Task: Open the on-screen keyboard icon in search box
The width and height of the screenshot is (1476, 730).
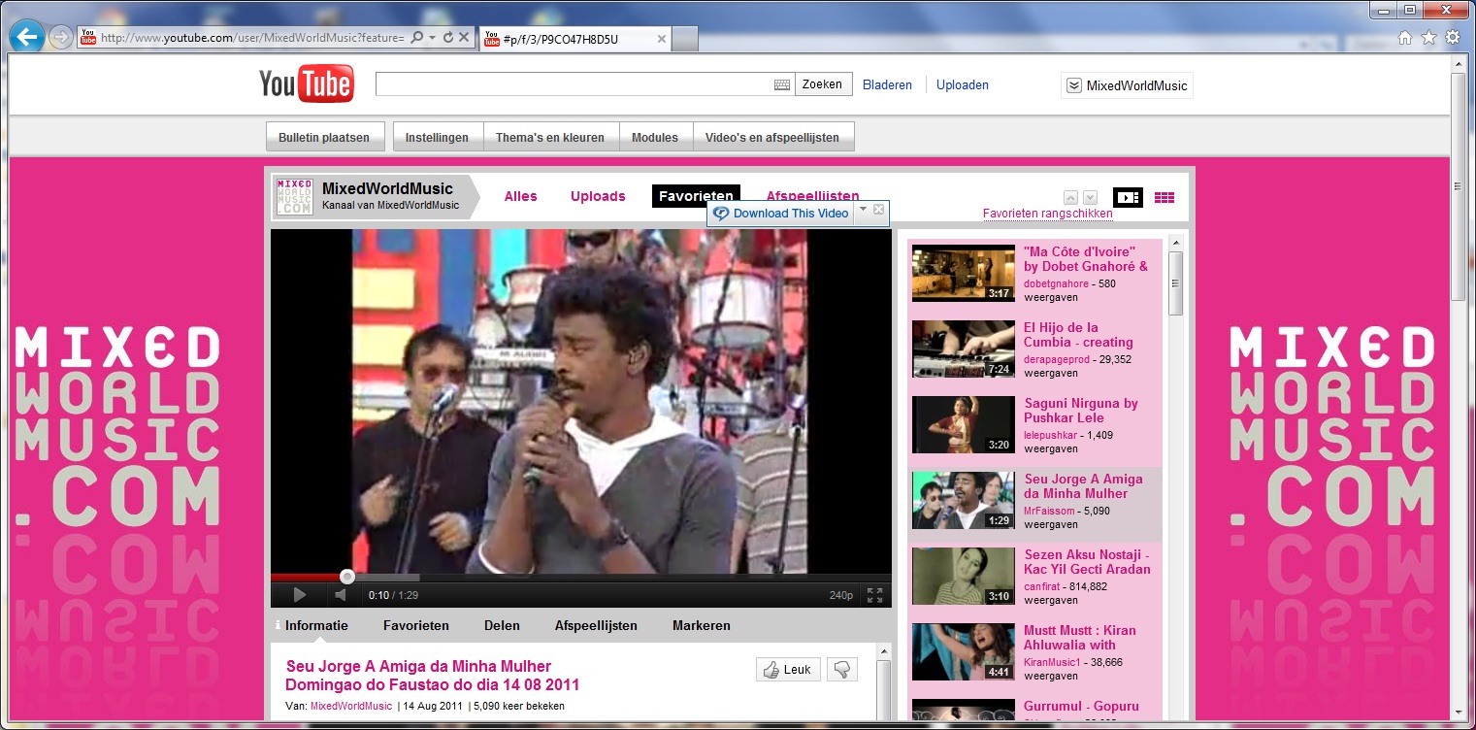Action: (x=782, y=84)
